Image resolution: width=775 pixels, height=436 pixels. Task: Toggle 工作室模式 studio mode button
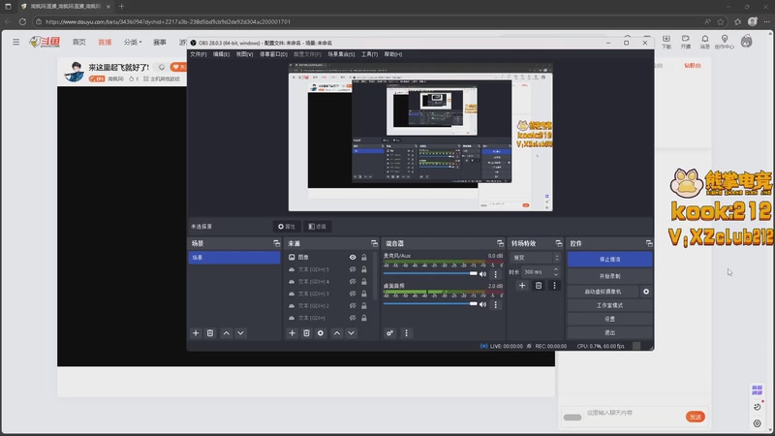click(x=610, y=305)
